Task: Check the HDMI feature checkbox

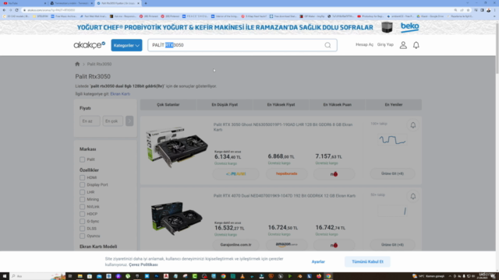Action: [x=82, y=177]
